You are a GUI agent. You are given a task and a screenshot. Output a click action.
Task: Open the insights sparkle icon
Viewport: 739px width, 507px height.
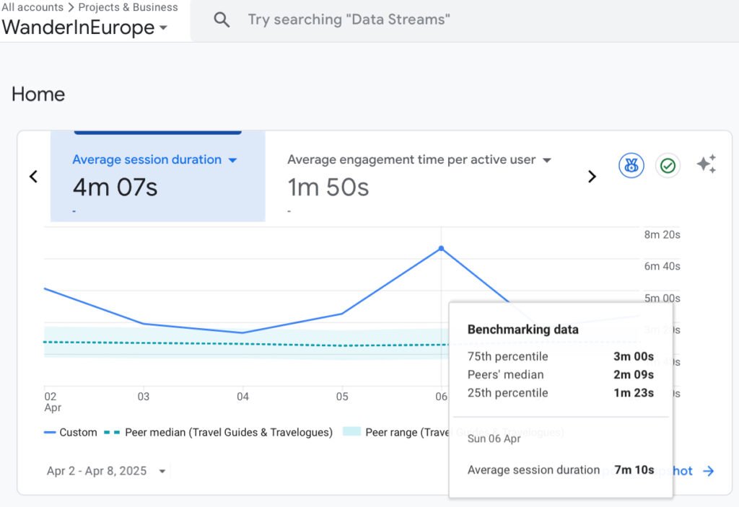[706, 164]
